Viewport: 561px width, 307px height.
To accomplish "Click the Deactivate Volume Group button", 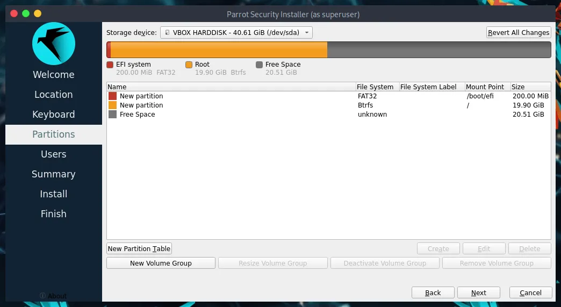I will [x=385, y=263].
